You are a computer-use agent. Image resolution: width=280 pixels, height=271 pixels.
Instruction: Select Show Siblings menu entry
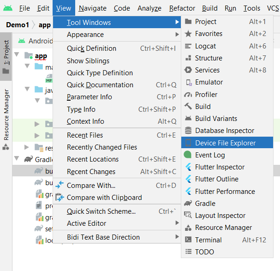[x=117, y=61]
